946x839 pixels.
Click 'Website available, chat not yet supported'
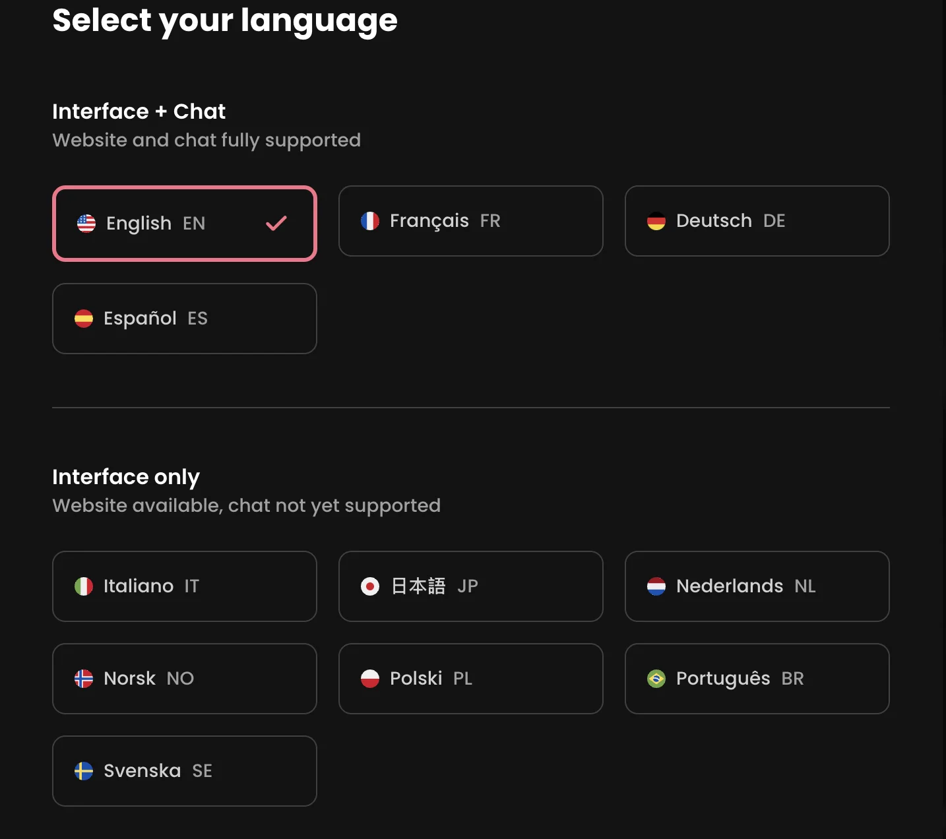[x=247, y=506]
